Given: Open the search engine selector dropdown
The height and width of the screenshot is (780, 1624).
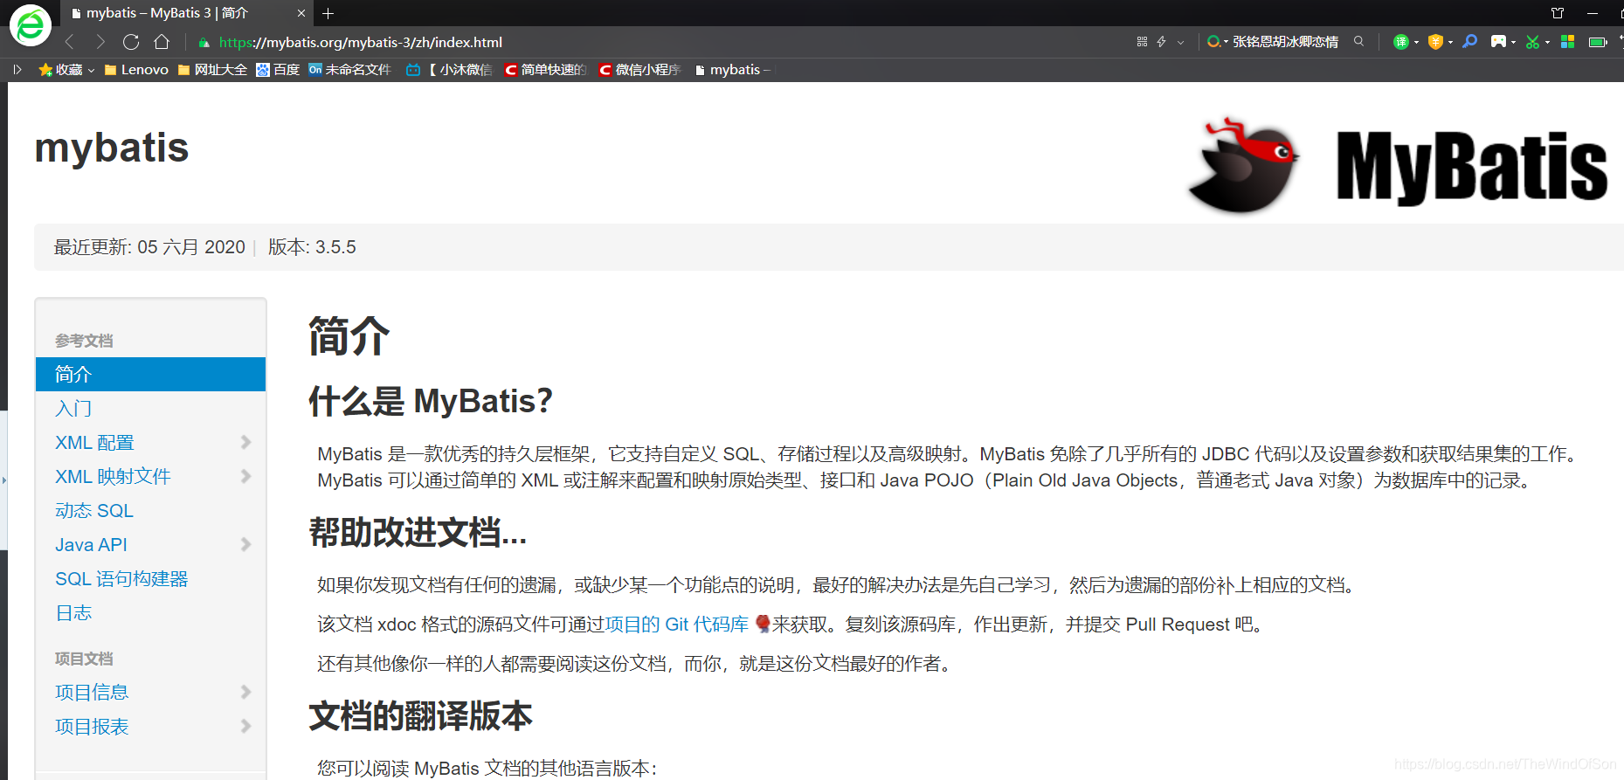Looking at the screenshot, I should (1217, 41).
